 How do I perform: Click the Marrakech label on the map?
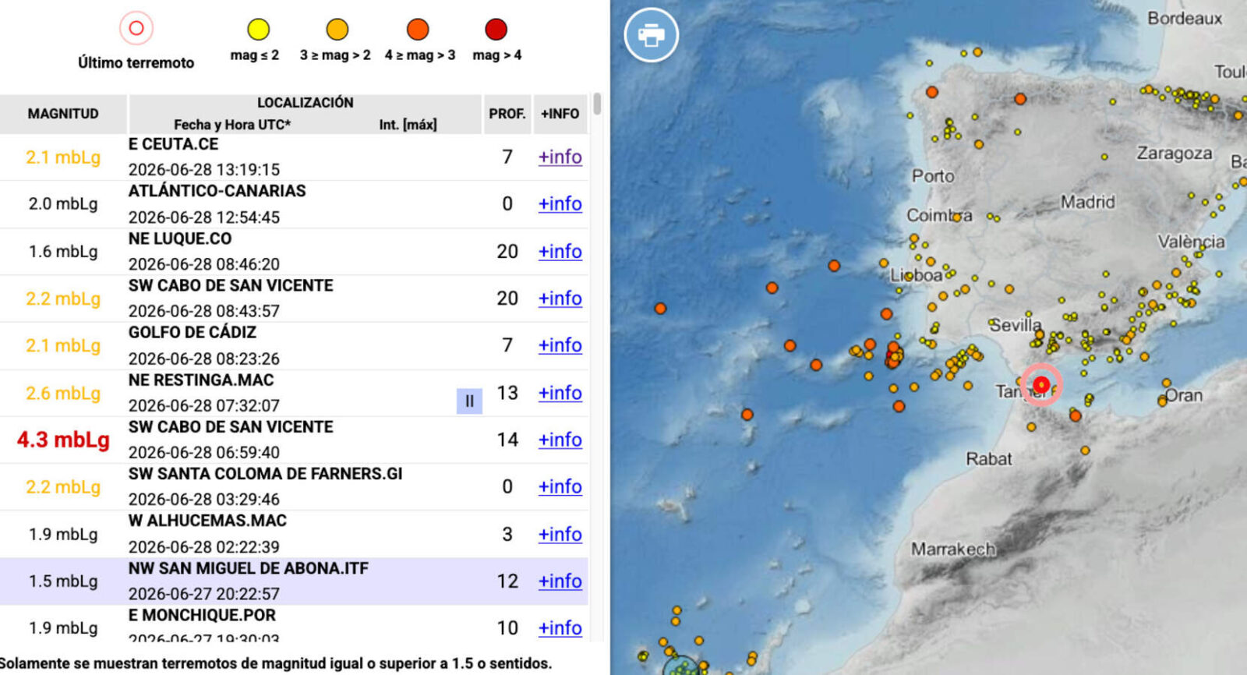tap(953, 550)
